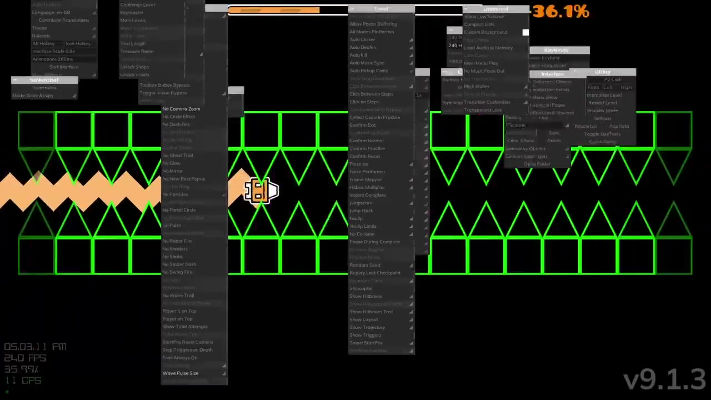
Task: Open Frame Stepper settings triangle
Action: (x=411, y=180)
